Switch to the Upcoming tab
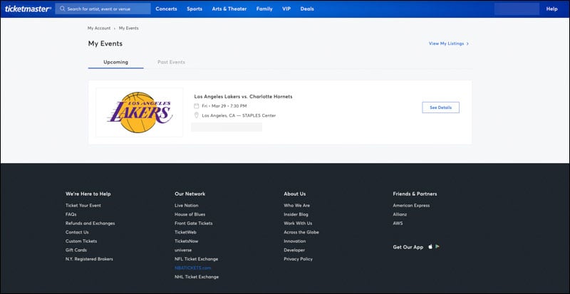The height and width of the screenshot is (294, 570). 115,62
